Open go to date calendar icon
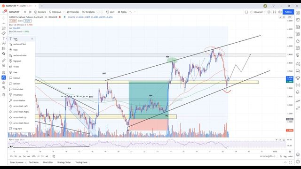Image resolution: width=301 pixels, height=169 pixels. (54, 156)
